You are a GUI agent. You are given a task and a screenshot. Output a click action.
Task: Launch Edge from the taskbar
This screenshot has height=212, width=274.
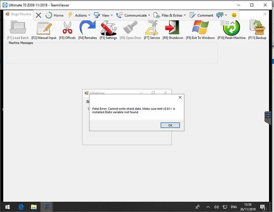pos(21,207)
